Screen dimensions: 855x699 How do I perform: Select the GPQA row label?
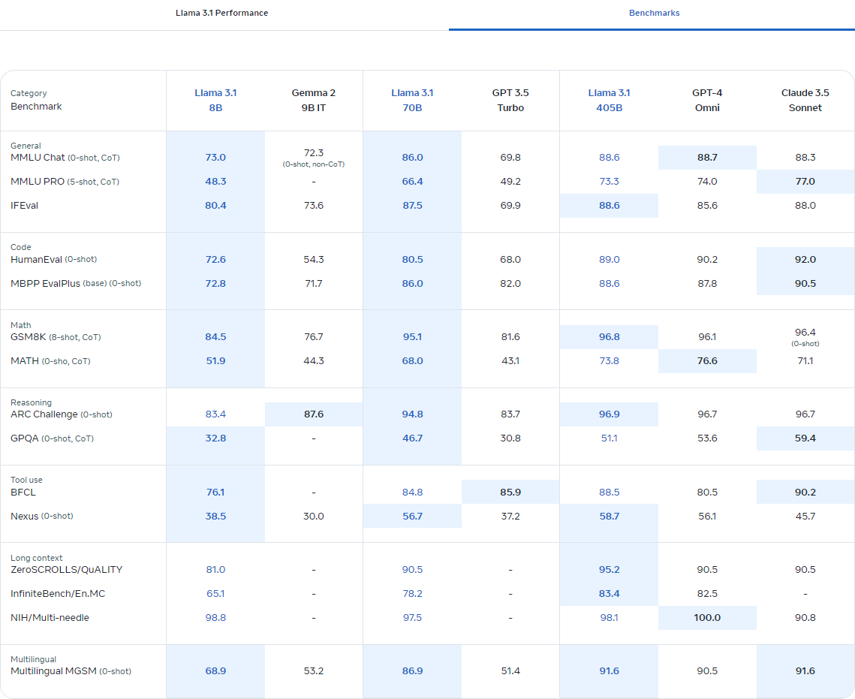[52, 438]
